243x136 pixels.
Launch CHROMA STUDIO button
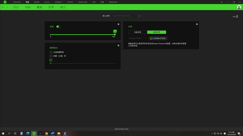pos(158,38)
